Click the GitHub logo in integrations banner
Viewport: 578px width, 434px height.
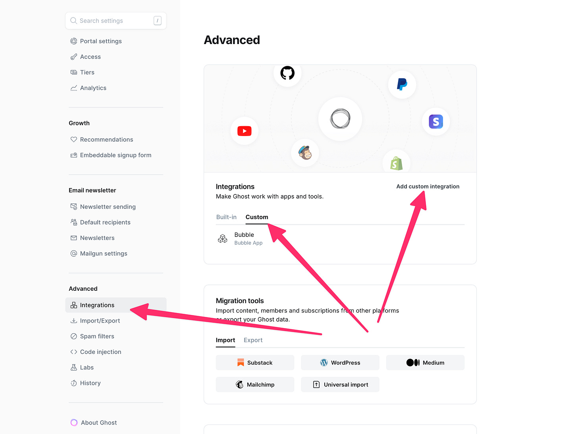tap(287, 73)
